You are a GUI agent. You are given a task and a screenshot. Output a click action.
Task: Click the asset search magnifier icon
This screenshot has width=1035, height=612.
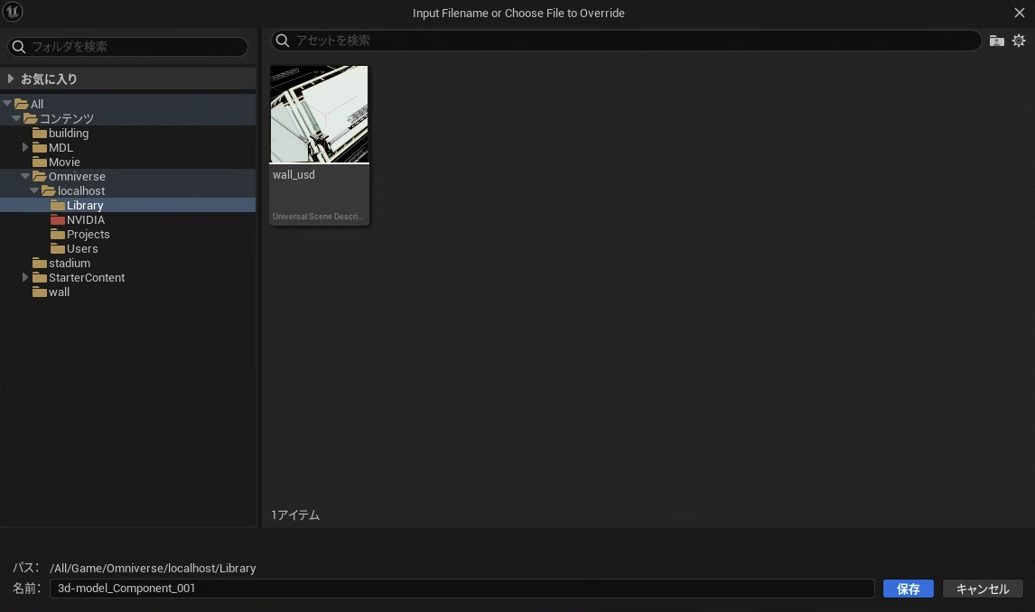coord(283,41)
